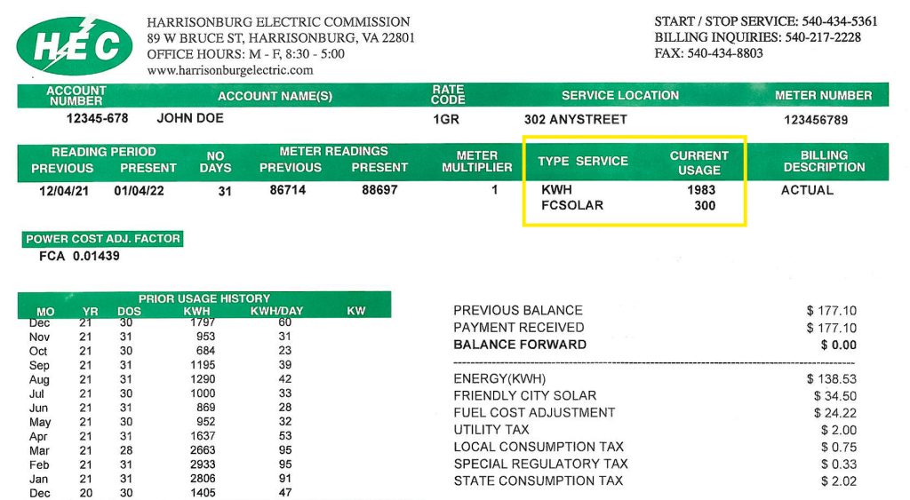Click the 'READING PERIOD' header
This screenshot has width=910, height=500.
(x=103, y=152)
